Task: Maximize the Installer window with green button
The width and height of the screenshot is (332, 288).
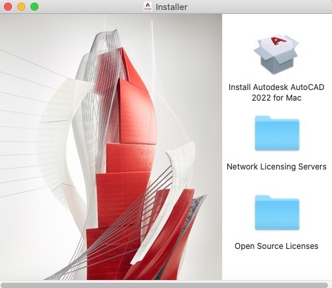Action: pyautogui.click(x=34, y=7)
